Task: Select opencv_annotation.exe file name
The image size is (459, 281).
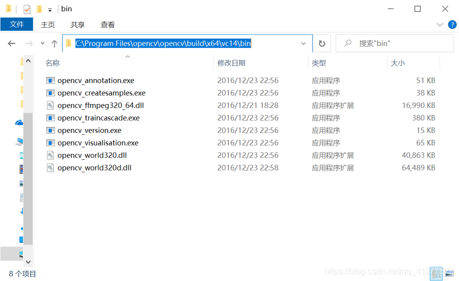Action: coord(96,80)
